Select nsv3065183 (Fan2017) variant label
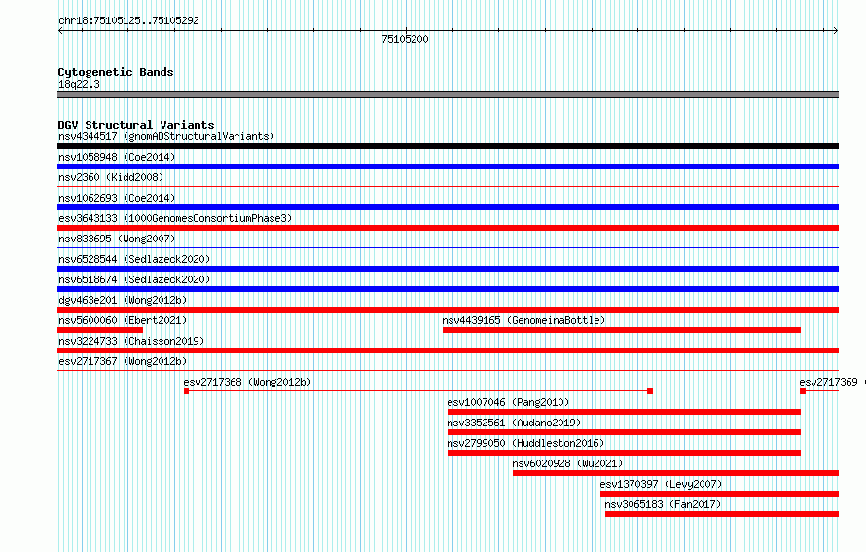Image resolution: width=866 pixels, height=552 pixels. tap(663, 504)
